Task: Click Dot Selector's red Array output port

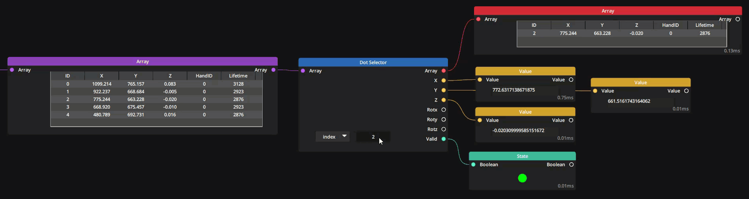Action: click(x=444, y=71)
